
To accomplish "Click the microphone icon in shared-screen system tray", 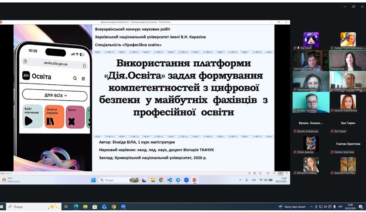I will click(x=246, y=180).
